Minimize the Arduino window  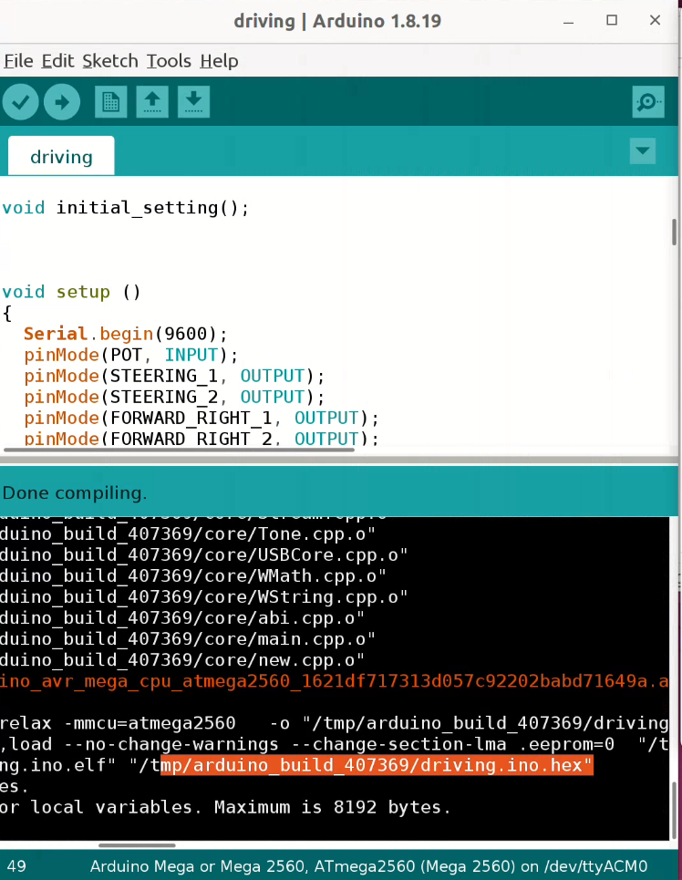(569, 21)
